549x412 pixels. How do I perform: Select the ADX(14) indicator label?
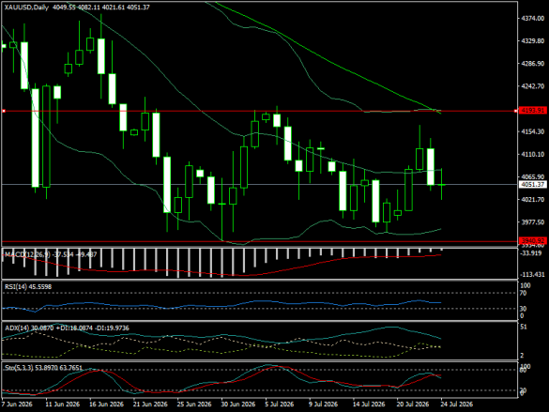click(17, 328)
